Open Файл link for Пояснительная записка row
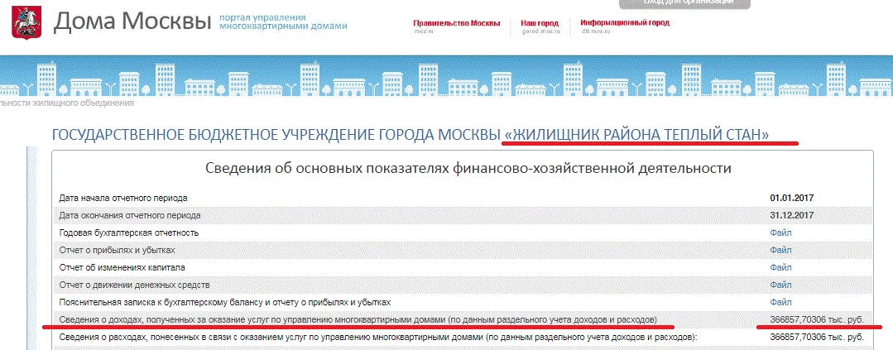The height and width of the screenshot is (350, 893). (x=780, y=301)
